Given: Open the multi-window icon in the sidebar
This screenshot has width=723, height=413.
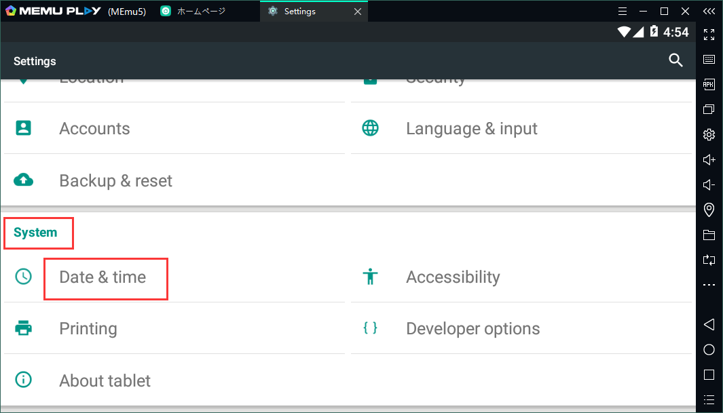Looking at the screenshot, I should [x=709, y=109].
